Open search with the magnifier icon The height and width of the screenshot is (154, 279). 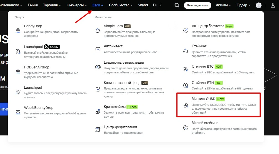[177, 5]
